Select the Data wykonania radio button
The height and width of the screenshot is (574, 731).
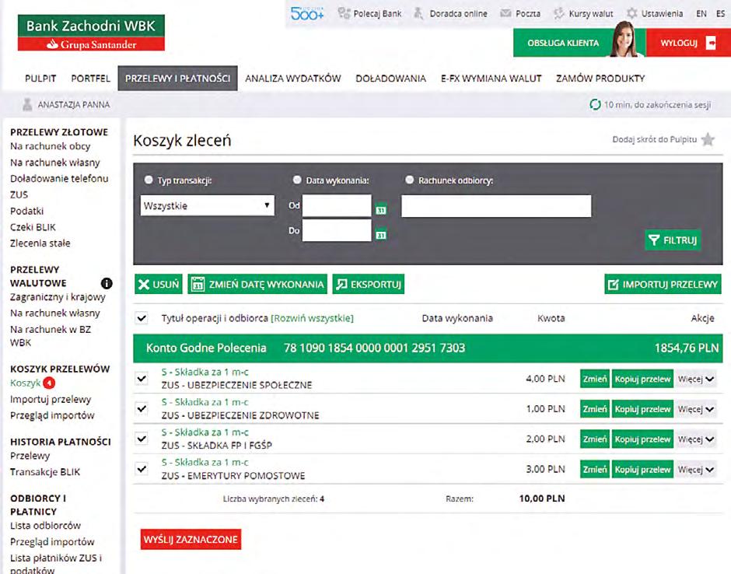[297, 180]
